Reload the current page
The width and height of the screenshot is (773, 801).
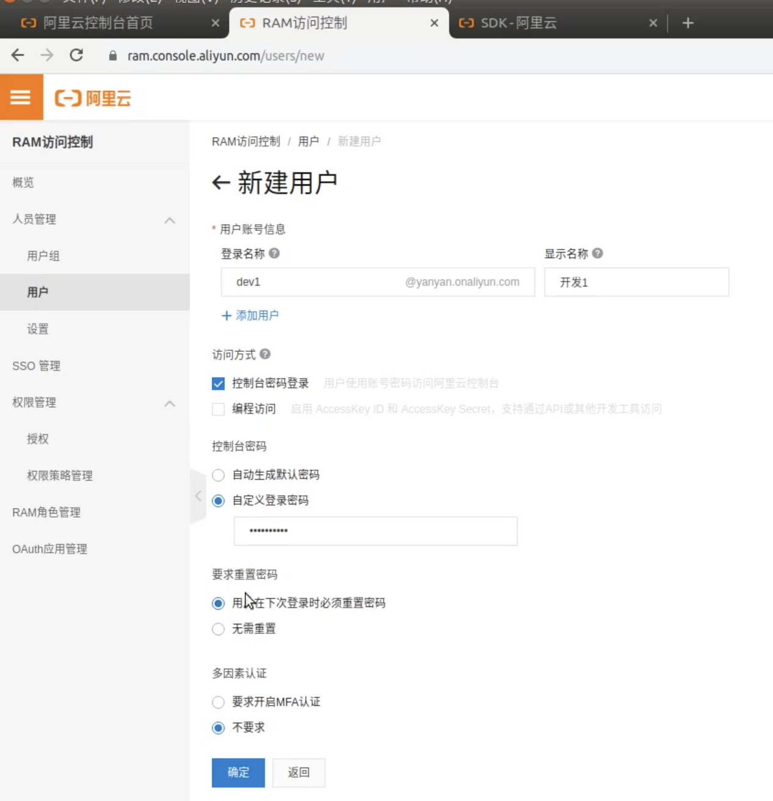[76, 56]
